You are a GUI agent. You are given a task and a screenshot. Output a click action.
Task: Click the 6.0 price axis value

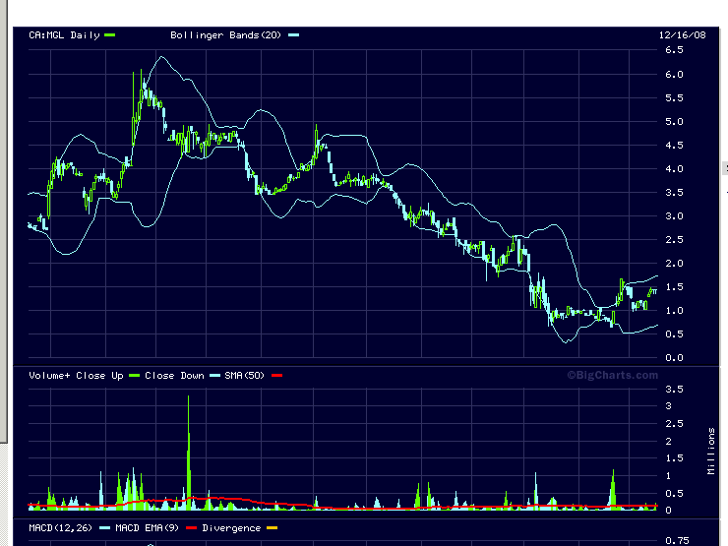coord(674,75)
